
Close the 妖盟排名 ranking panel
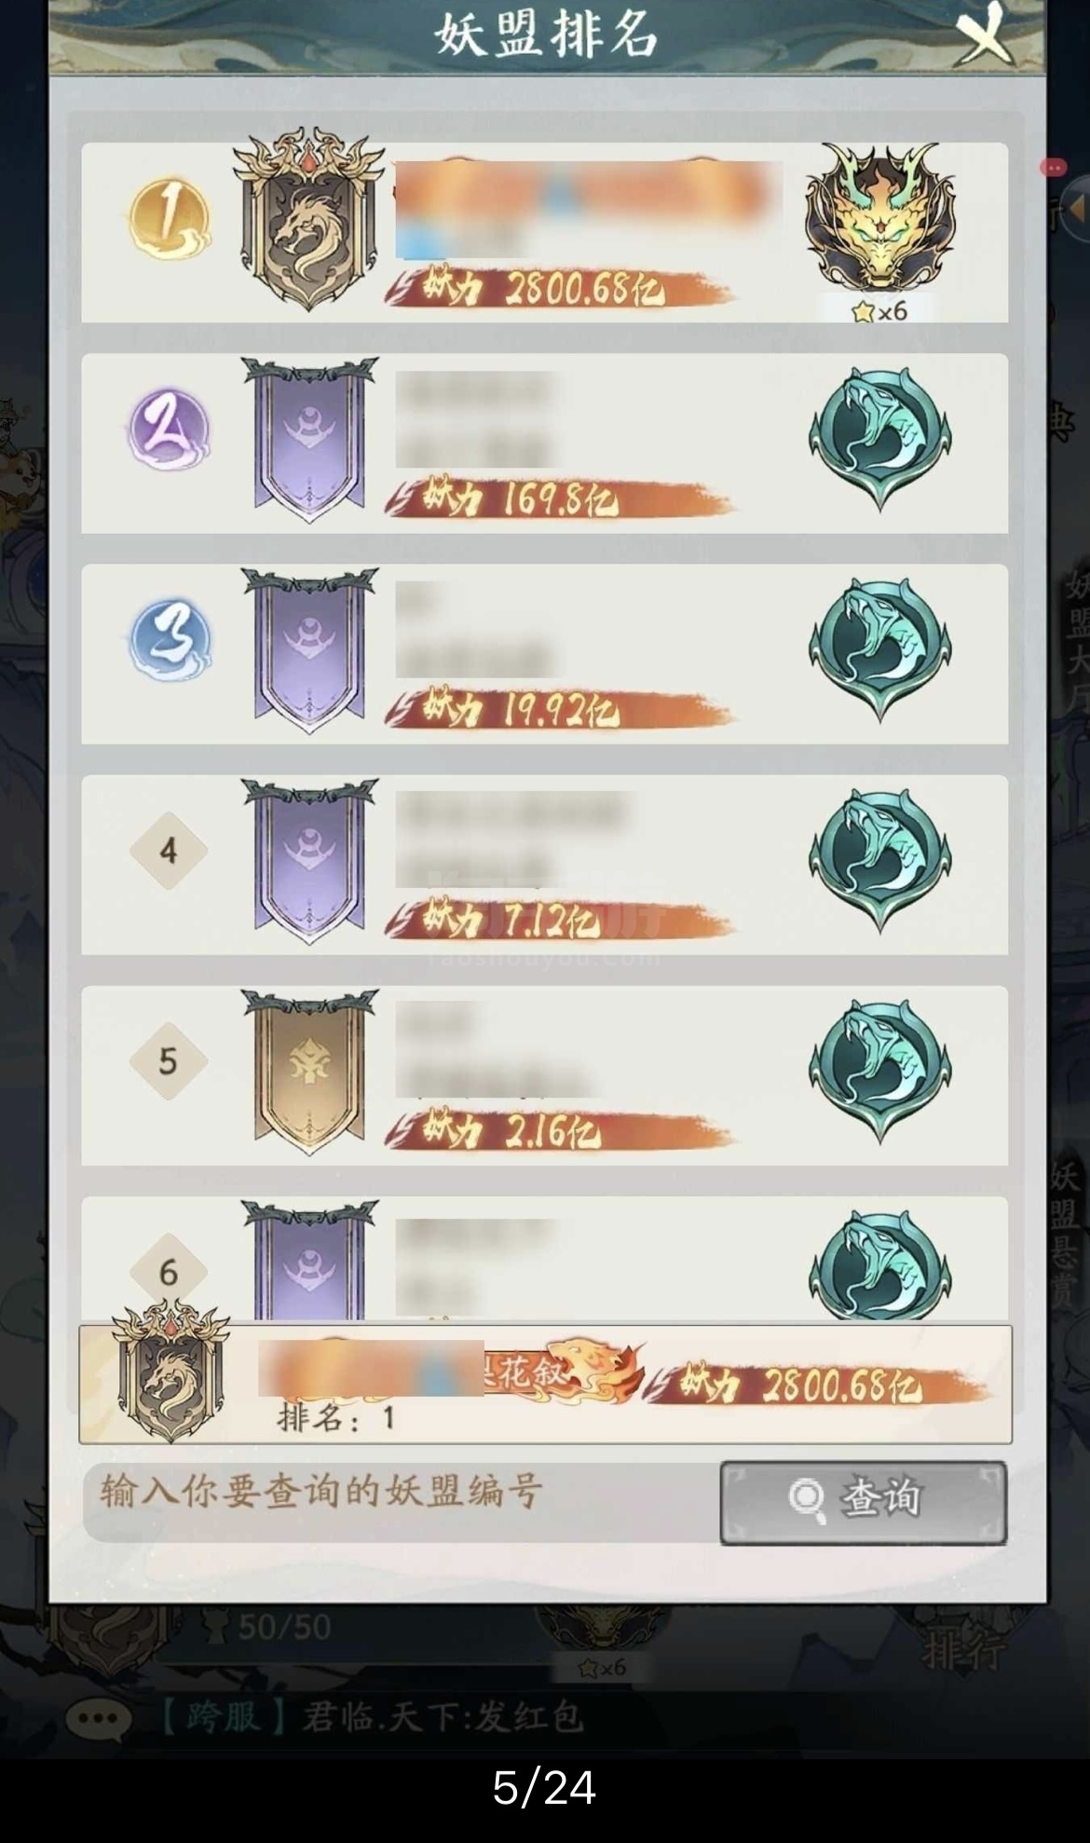985,35
